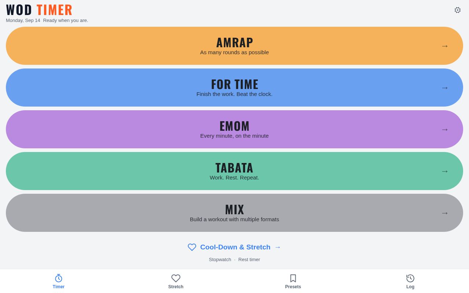The width and height of the screenshot is (469, 293).
Task: Launch the Stopwatch link
Action: pyautogui.click(x=220, y=259)
